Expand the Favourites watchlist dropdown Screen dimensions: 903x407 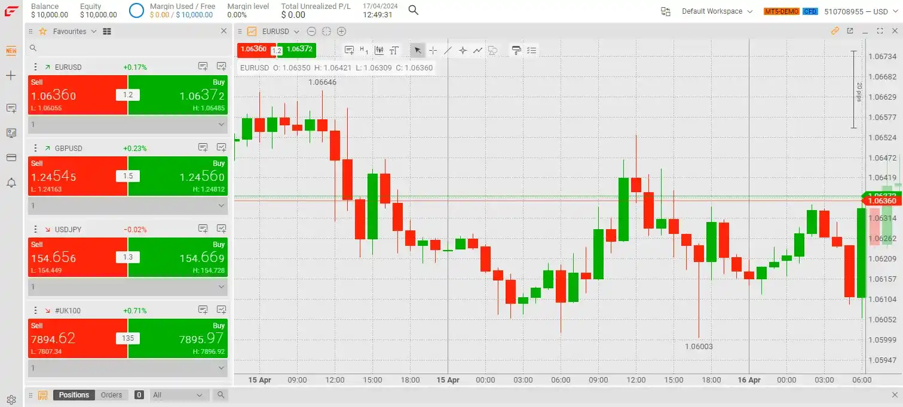click(x=93, y=32)
